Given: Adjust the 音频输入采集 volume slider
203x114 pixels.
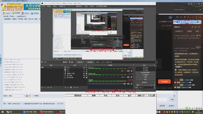Looking at the screenshot, I should pos(123,77).
